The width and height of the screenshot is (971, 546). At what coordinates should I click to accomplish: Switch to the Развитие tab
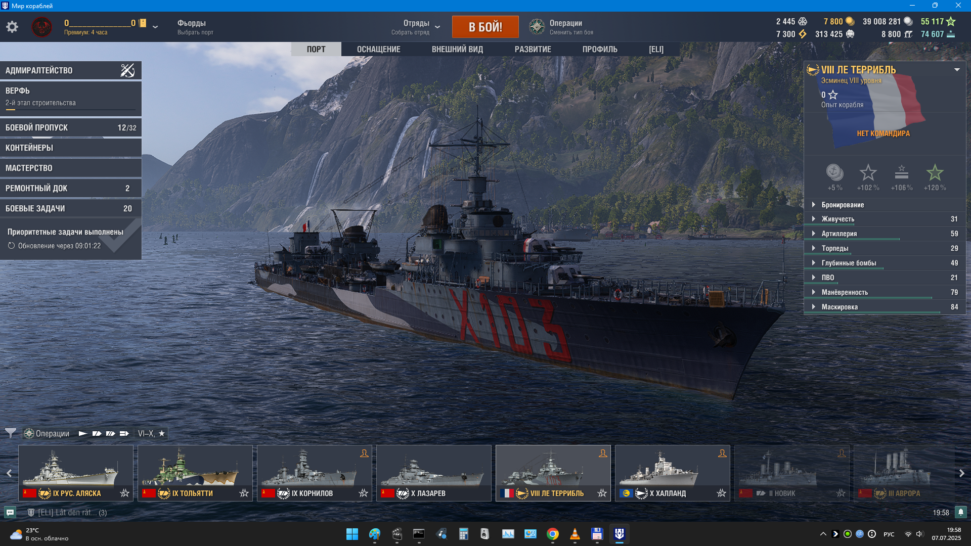point(533,49)
